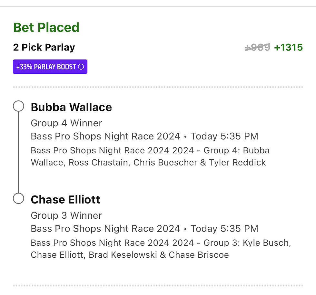Image resolution: width=316 pixels, height=295 pixels.
Task: Tap the 2 Pick Parlay title
Action: click(44, 47)
